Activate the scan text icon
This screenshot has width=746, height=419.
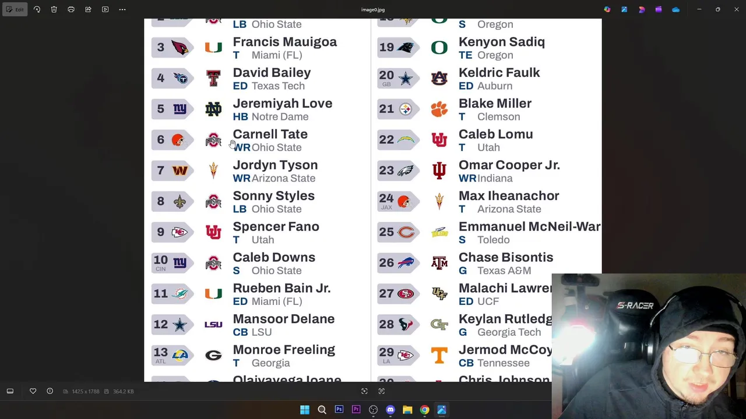pyautogui.click(x=382, y=391)
